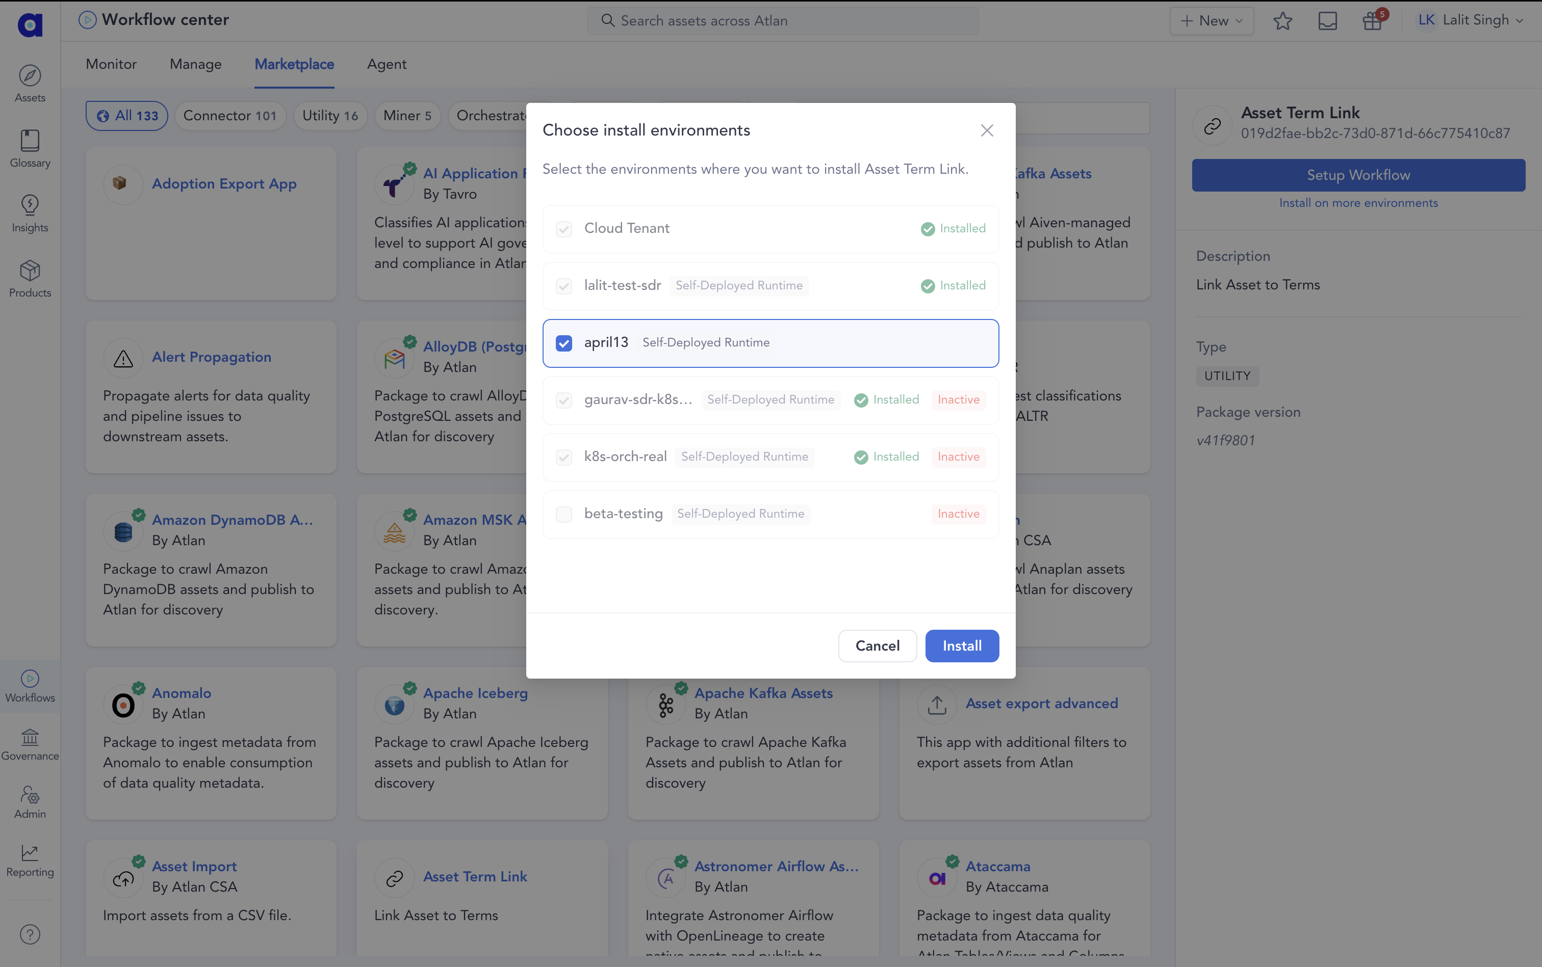Click the Installed status for Cloud Tenant
This screenshot has width=1542, height=967.
click(953, 228)
